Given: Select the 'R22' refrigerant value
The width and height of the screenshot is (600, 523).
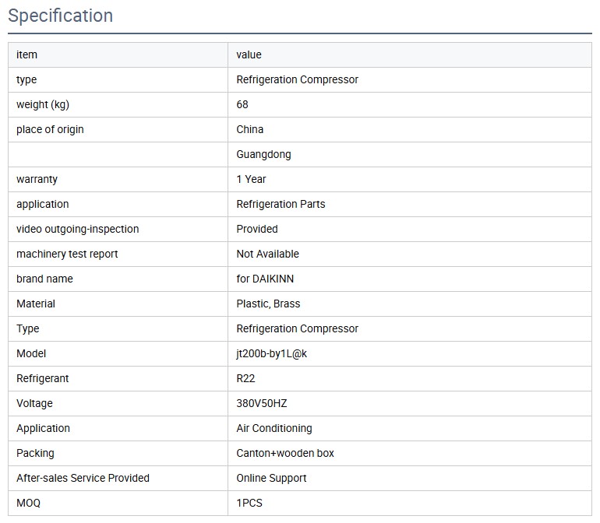Looking at the screenshot, I should (245, 378).
